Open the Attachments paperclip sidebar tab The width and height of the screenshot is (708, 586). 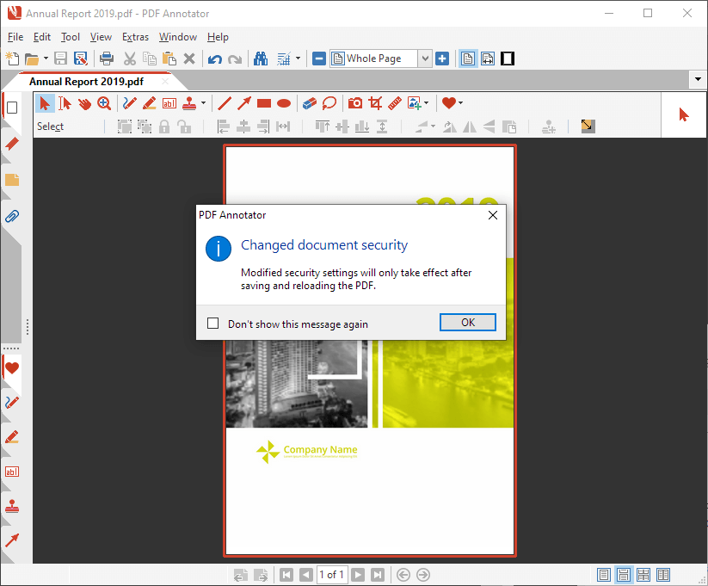coord(12,217)
